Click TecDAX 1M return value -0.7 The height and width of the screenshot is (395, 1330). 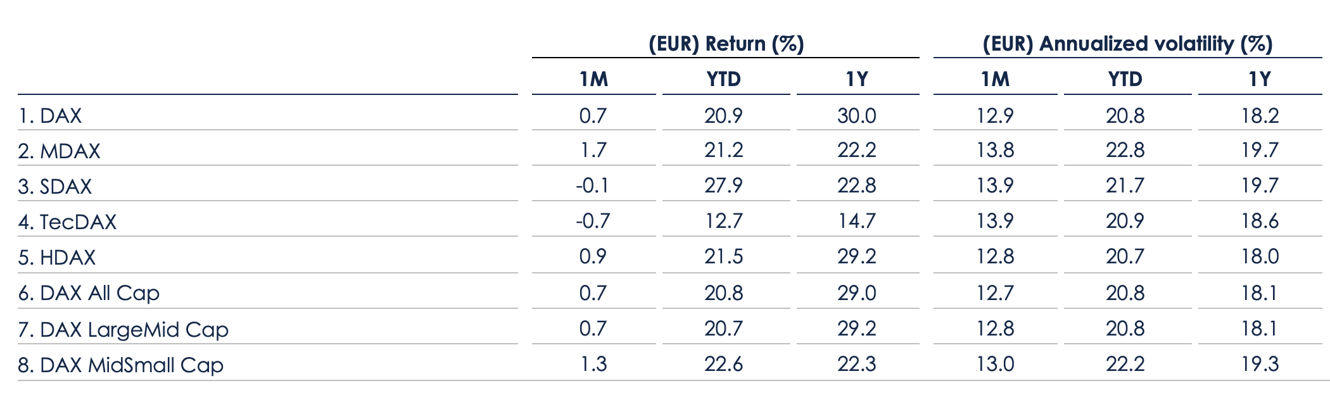coord(592,221)
